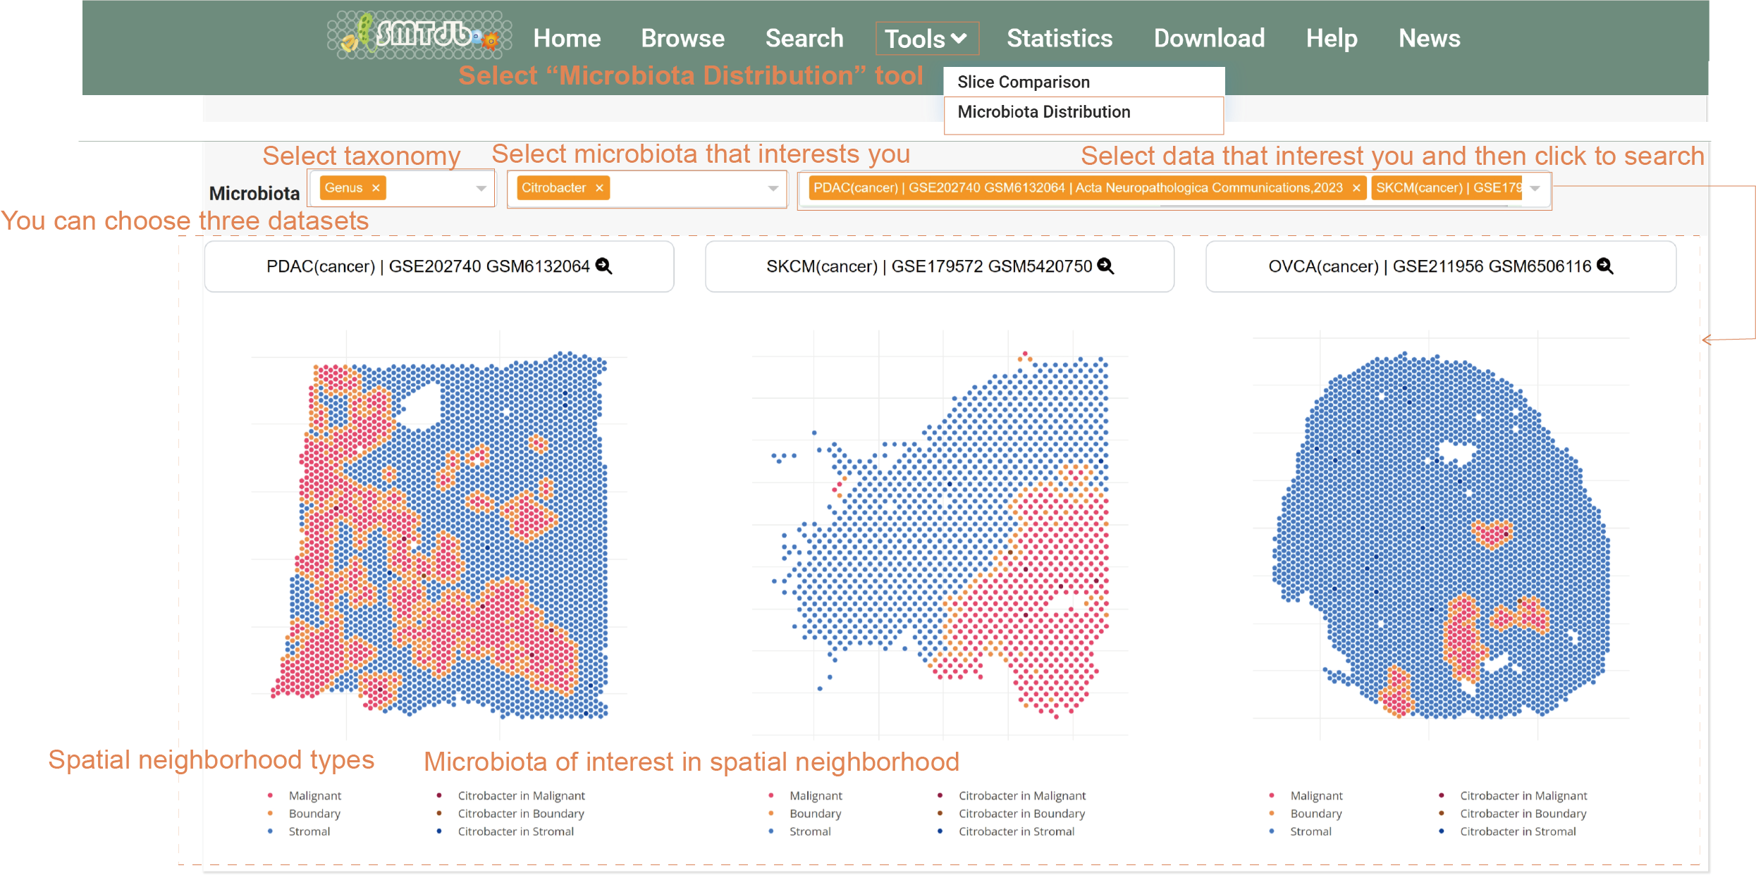Click magnifier icon on OVCA dataset panel
The width and height of the screenshot is (1756, 887).
pyautogui.click(x=1605, y=266)
